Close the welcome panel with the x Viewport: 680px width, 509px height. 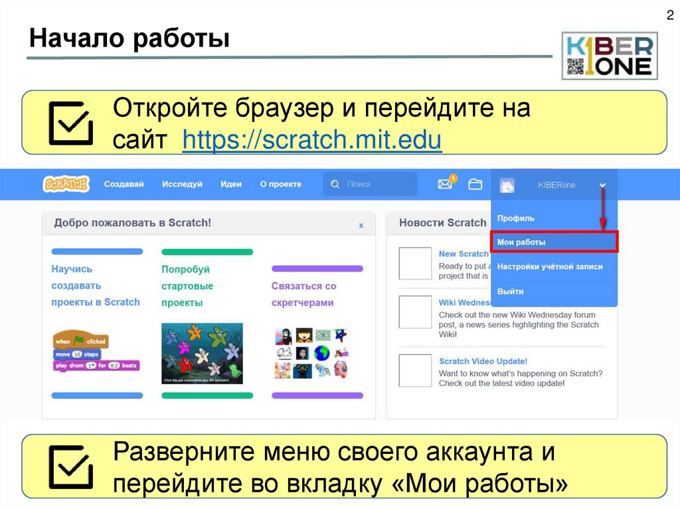coord(361,225)
